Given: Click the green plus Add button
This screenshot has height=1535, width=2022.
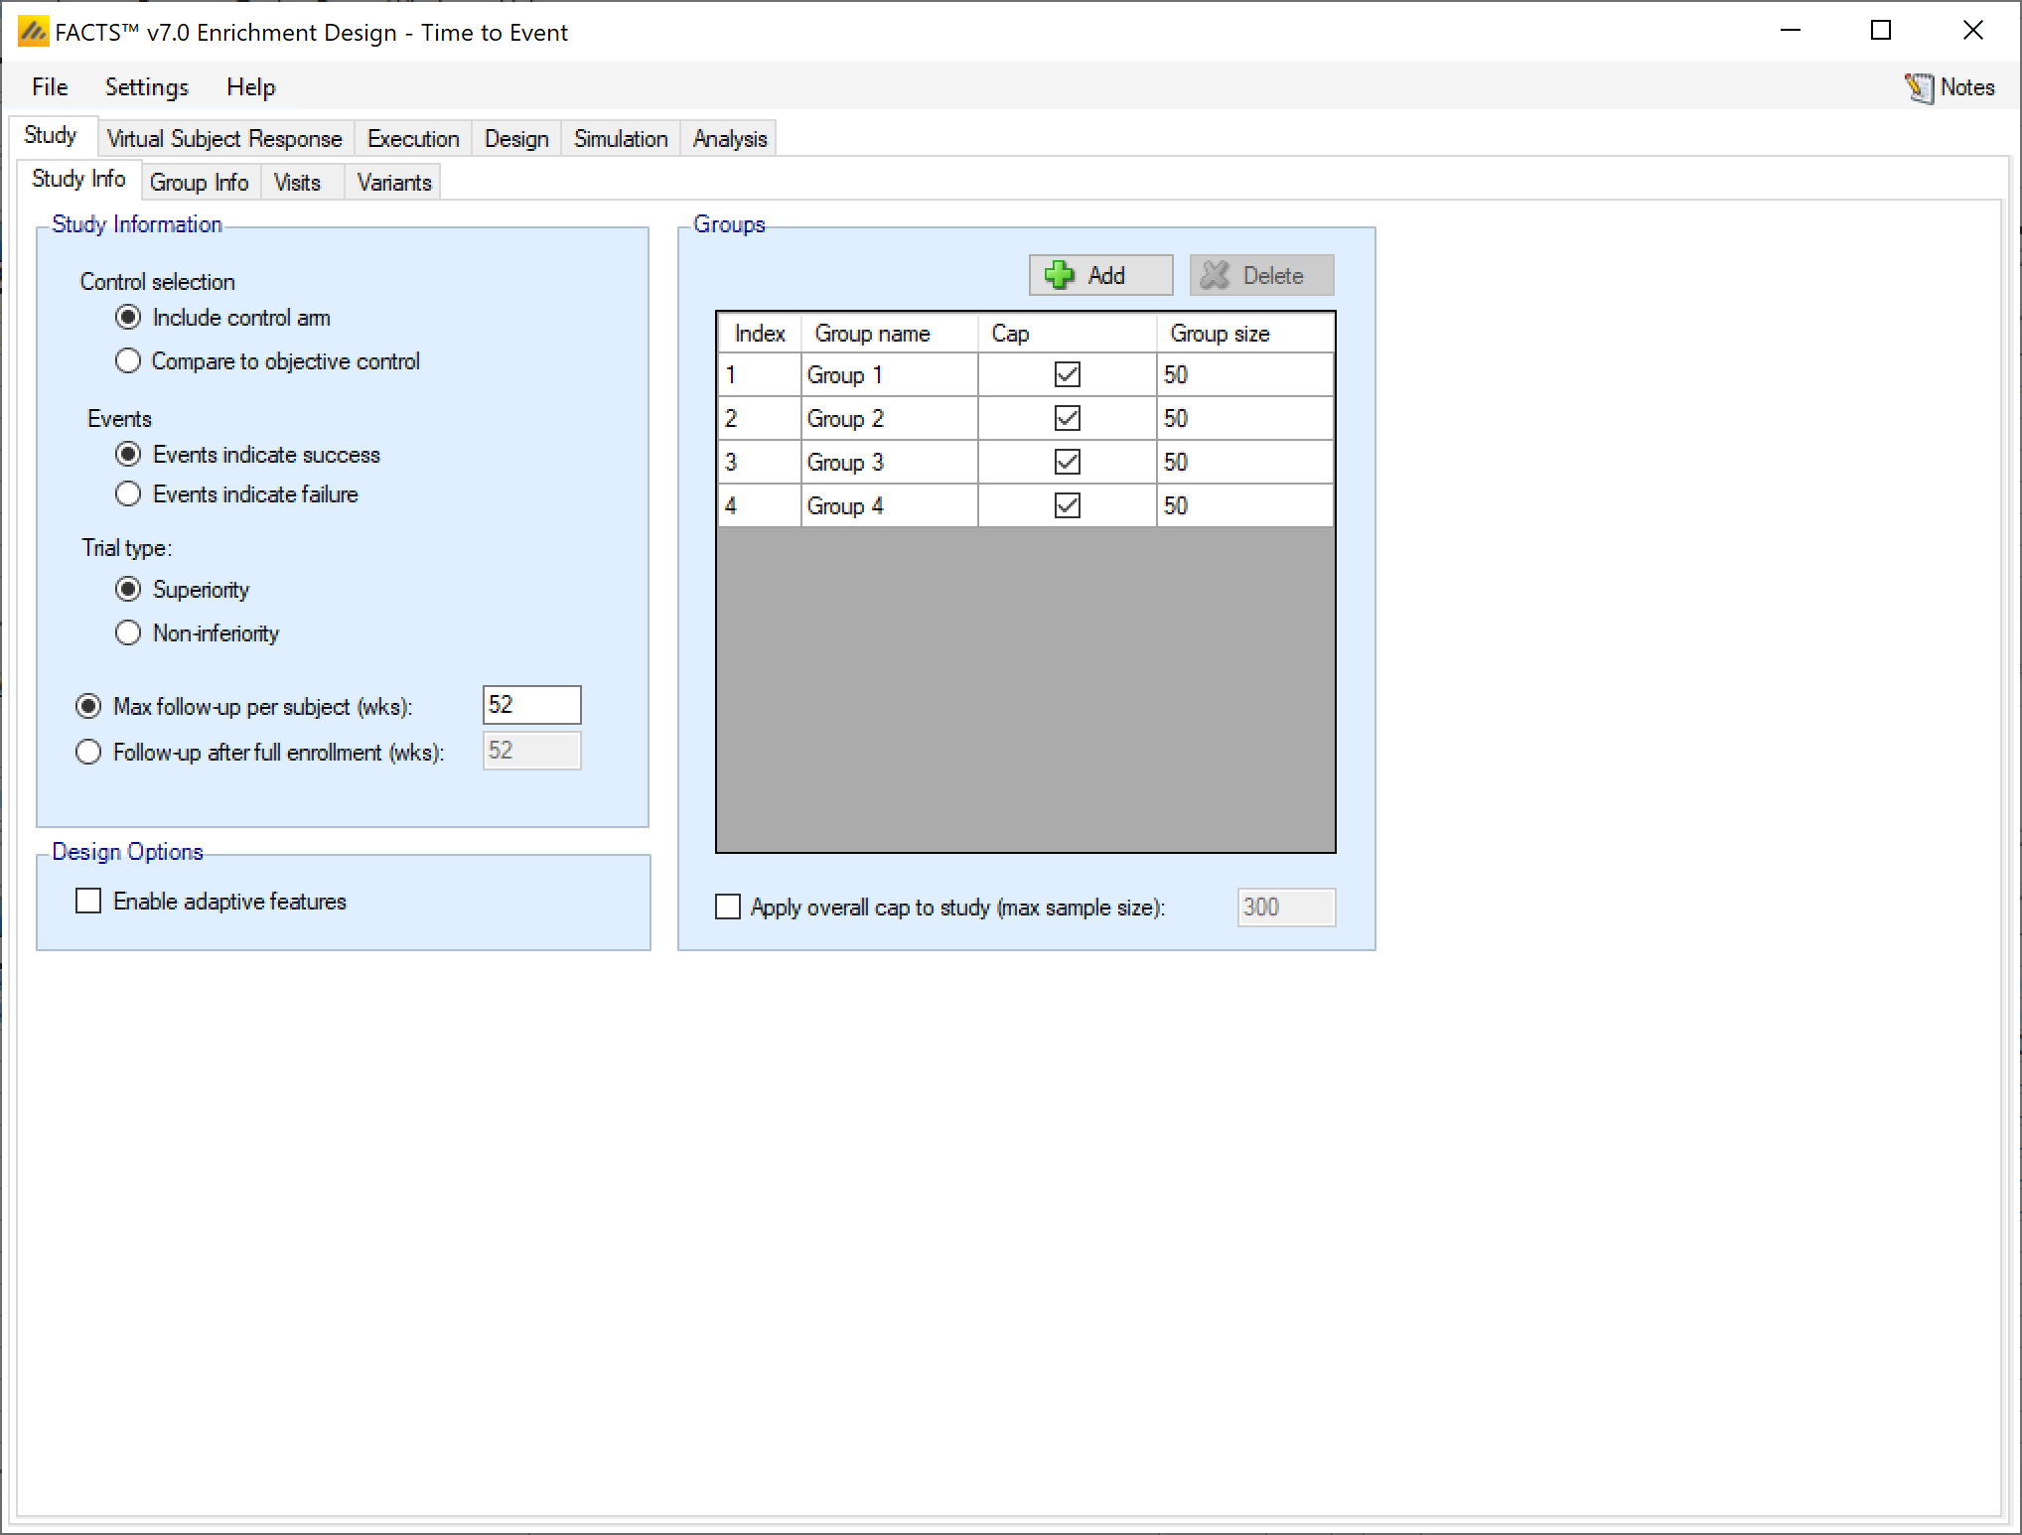Looking at the screenshot, I should click(1099, 275).
